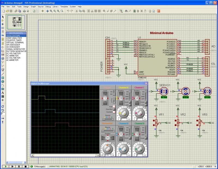Click the Undo toolbar icon

[x=68, y=11]
